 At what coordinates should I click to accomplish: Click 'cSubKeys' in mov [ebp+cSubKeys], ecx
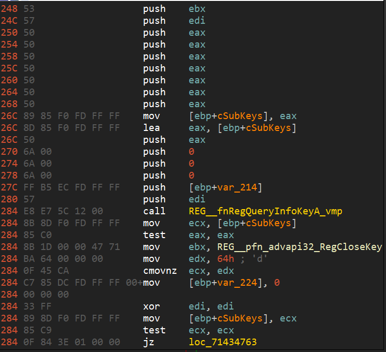click(240, 318)
